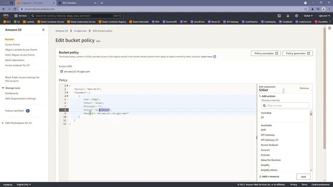333x187 pixels.
Task: Click the Filter services search field
Action: [285, 105]
